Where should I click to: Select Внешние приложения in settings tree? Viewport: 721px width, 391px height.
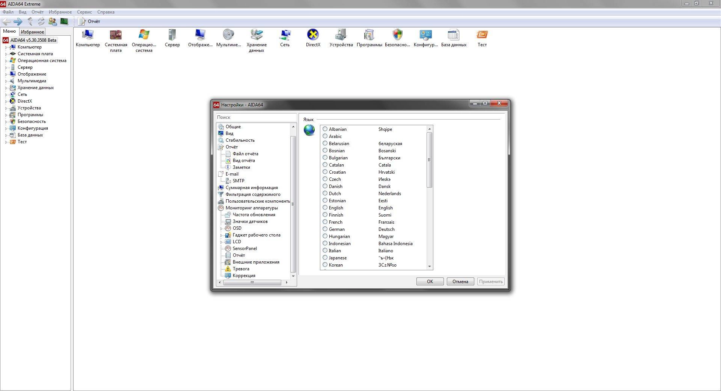click(256, 262)
